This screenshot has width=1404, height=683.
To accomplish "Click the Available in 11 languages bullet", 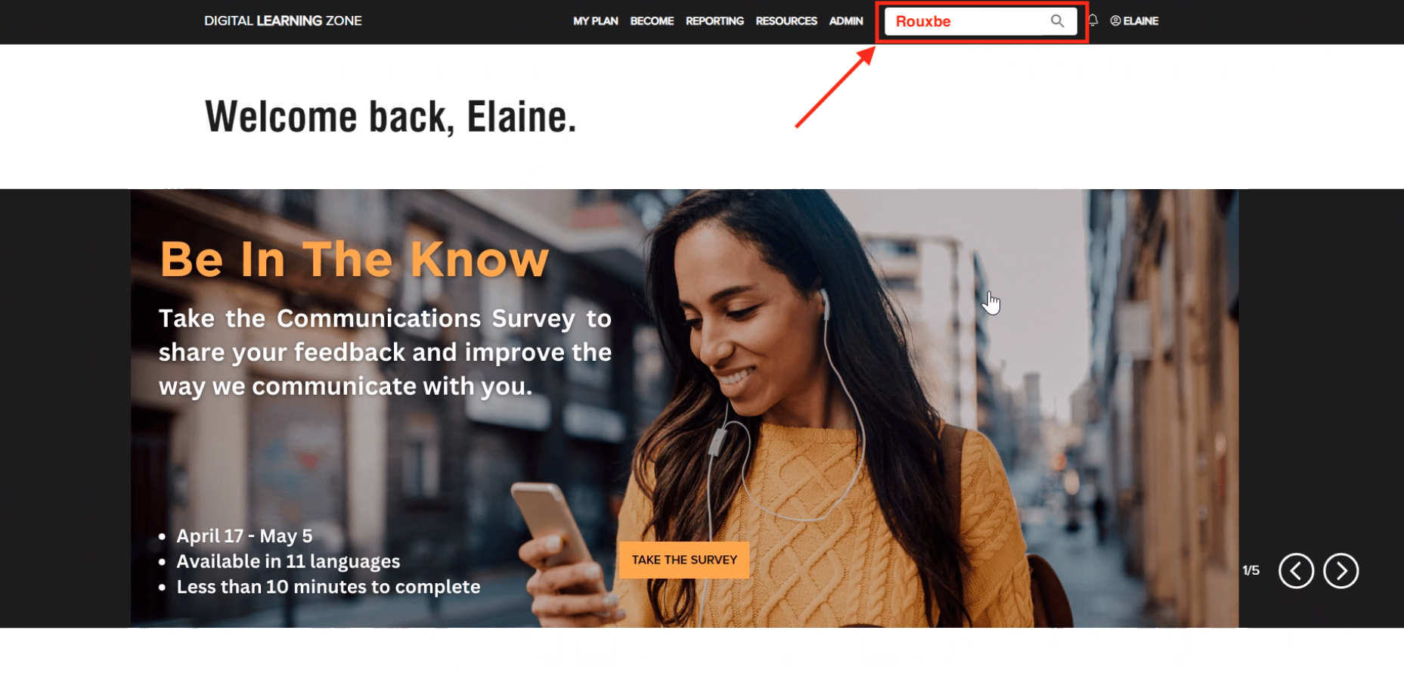I will click(288, 561).
